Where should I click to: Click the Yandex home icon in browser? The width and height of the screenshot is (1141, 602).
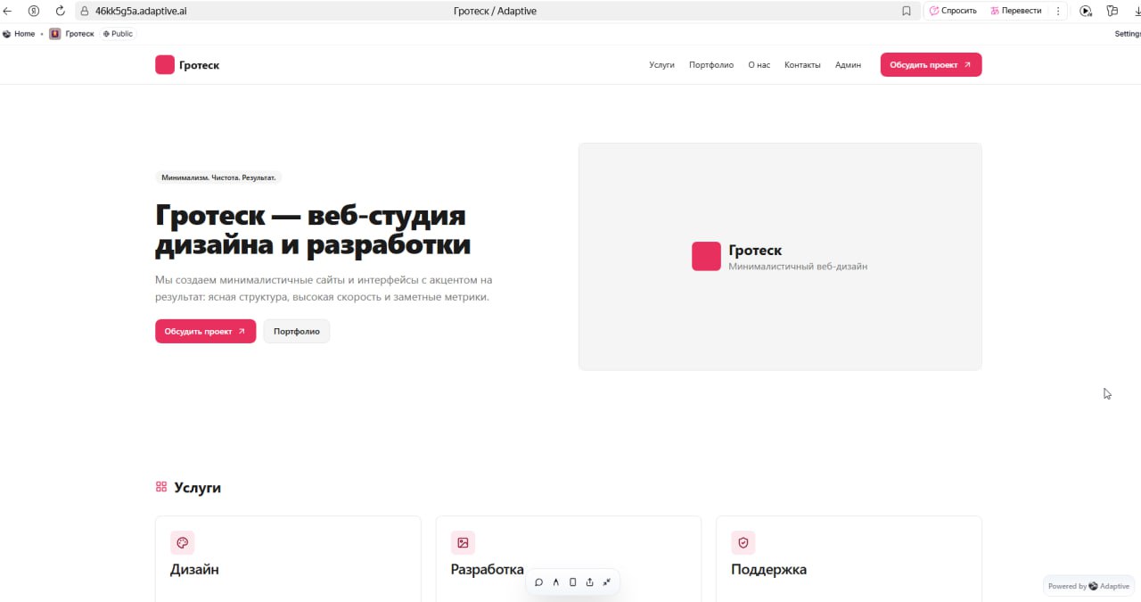click(x=34, y=11)
